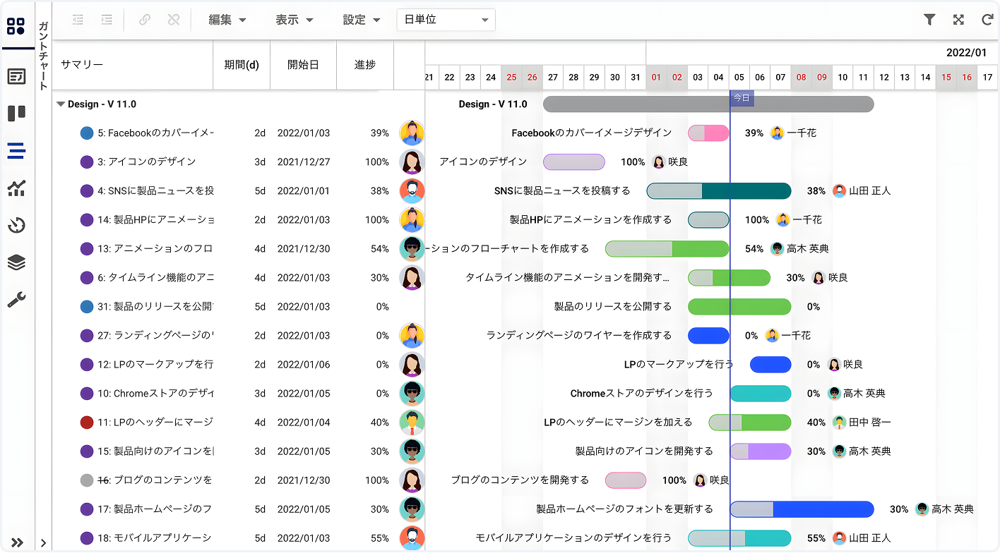Collapse the Design - V 11.0 group
This screenshot has height=553, width=1000.
pos(61,104)
